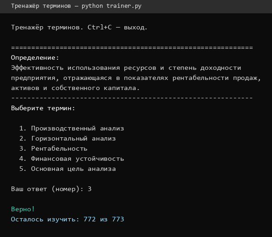Click the line 'активов и собственного капитала.'
The width and height of the screenshot is (272, 237).
pos(75,88)
